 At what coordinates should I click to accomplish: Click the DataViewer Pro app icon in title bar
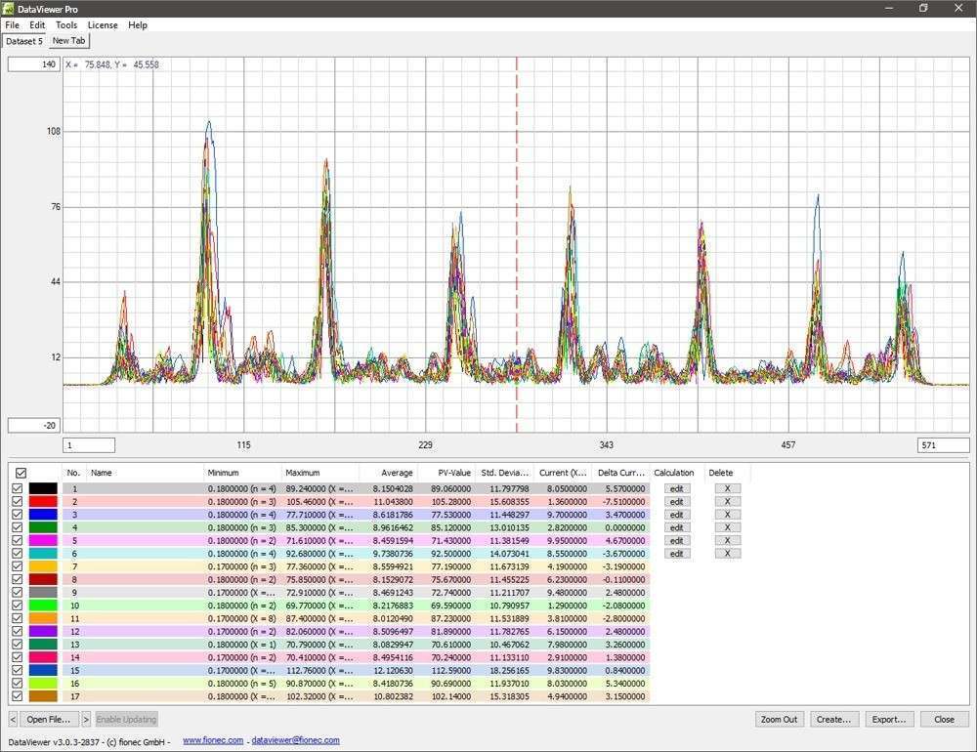point(8,9)
